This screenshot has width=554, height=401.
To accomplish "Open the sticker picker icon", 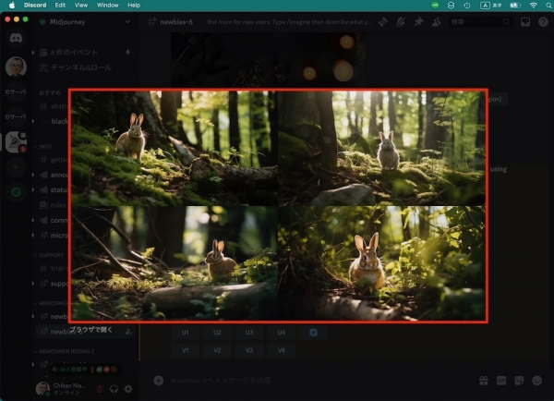I will [519, 381].
